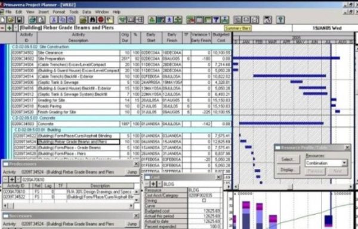Click the red circle toolbar icon

[x=101, y=20]
